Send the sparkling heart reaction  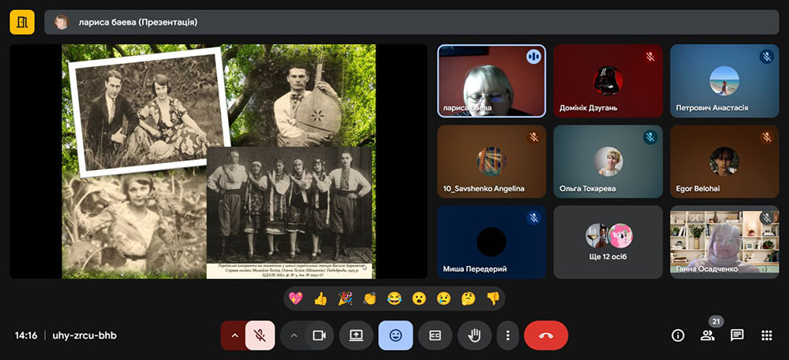coord(296,299)
